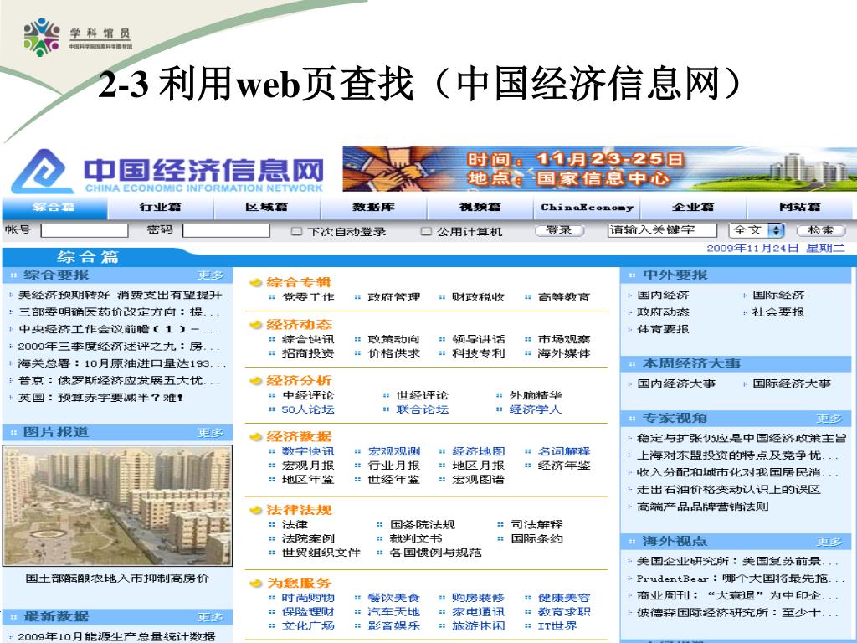857x643 pixels.
Task: Switch to the 企业篇 tab
Action: tap(693, 208)
